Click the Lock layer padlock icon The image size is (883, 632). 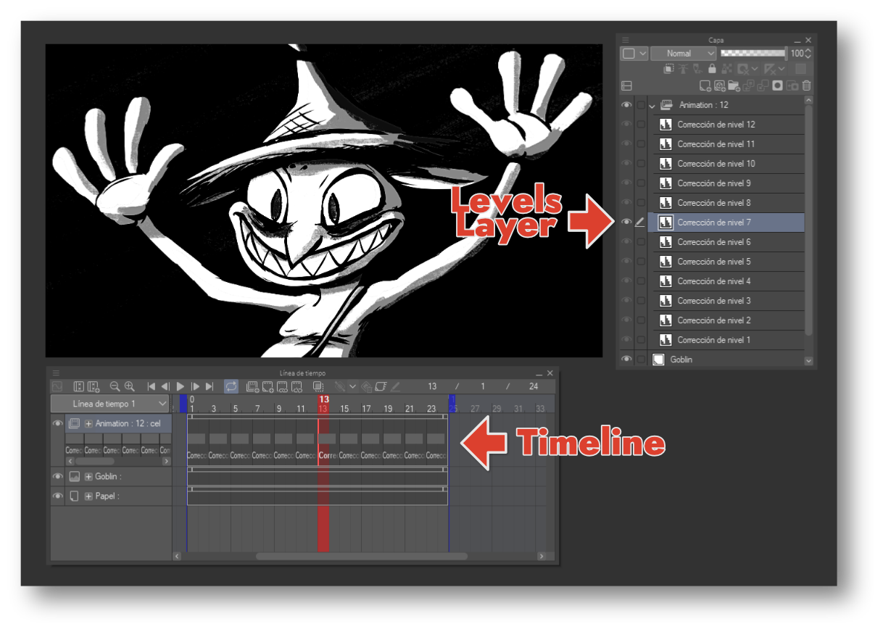713,68
